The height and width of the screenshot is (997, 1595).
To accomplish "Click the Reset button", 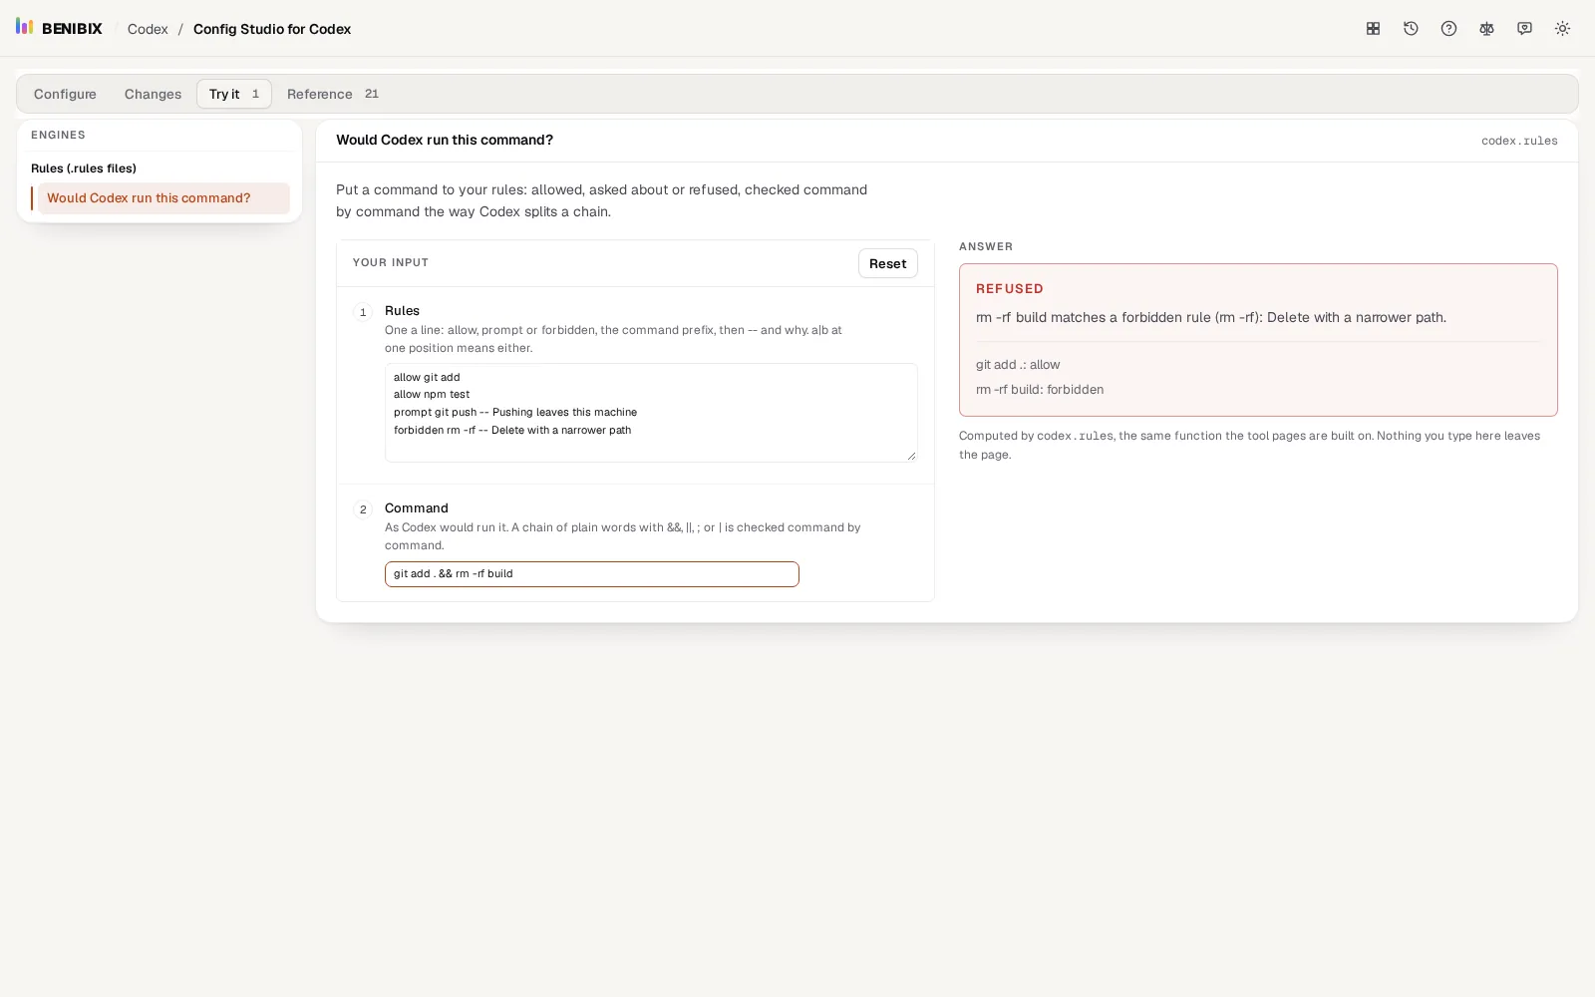I will tap(887, 263).
